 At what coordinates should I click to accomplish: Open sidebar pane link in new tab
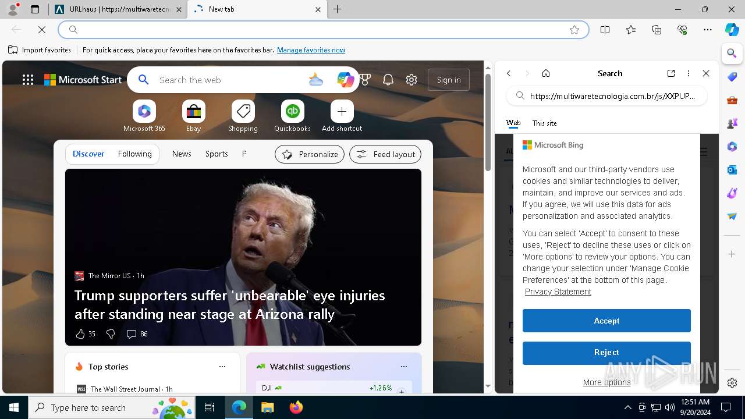(x=671, y=73)
